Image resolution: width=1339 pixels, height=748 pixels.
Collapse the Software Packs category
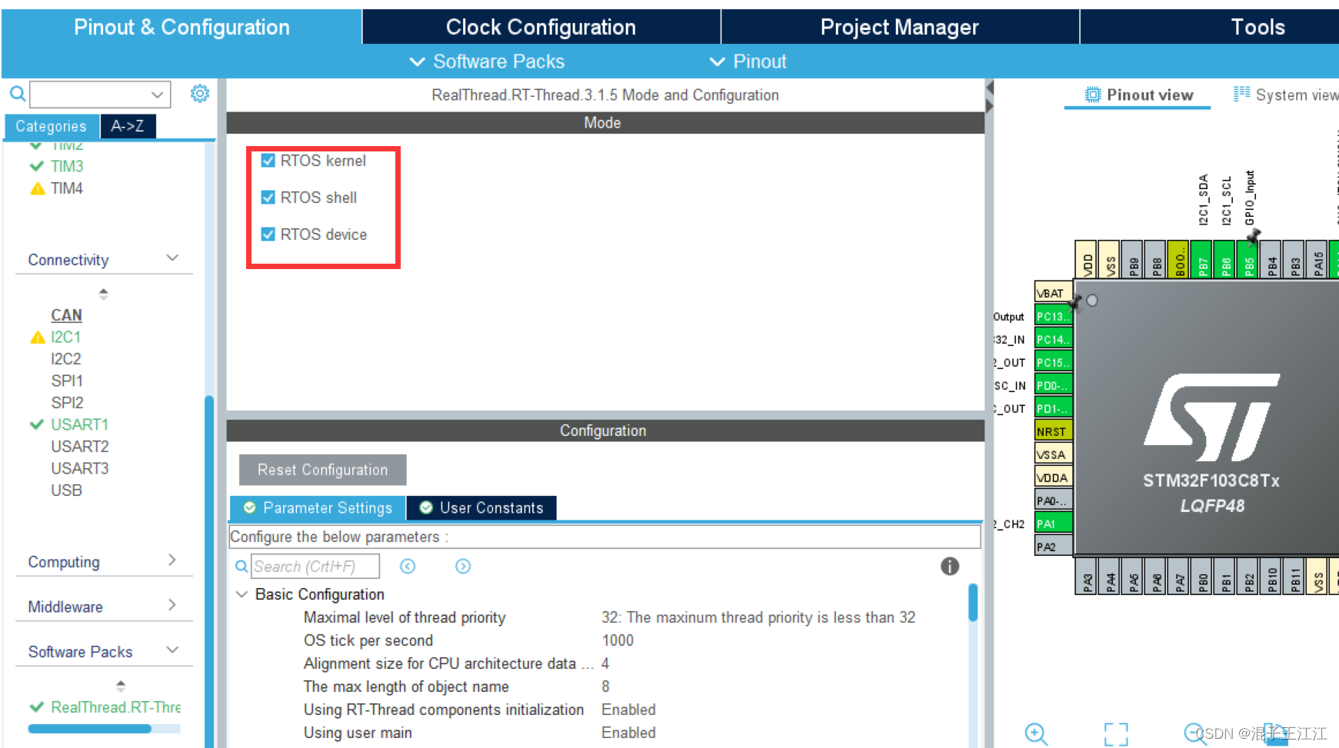click(172, 650)
